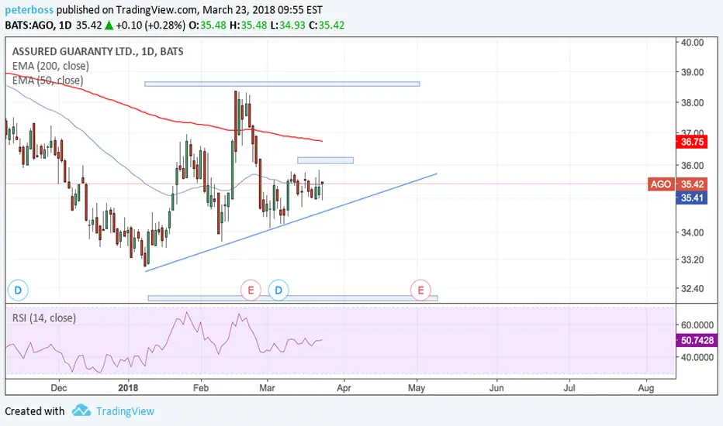Click the 34.00 price axis label
This screenshot has height=426, width=723.
693,232
